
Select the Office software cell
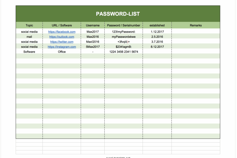tap(62, 52)
